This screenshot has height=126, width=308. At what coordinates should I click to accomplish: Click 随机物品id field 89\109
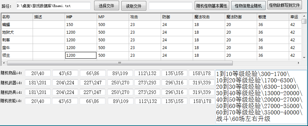click(120, 73)
